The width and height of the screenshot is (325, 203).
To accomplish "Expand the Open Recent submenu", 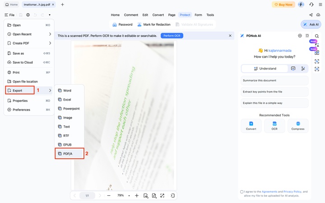I will tap(50, 34).
